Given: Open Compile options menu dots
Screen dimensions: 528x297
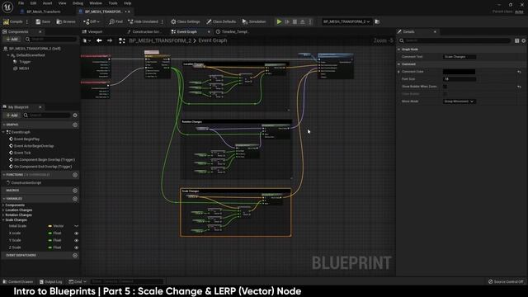Looking at the screenshot, I should [27, 21].
